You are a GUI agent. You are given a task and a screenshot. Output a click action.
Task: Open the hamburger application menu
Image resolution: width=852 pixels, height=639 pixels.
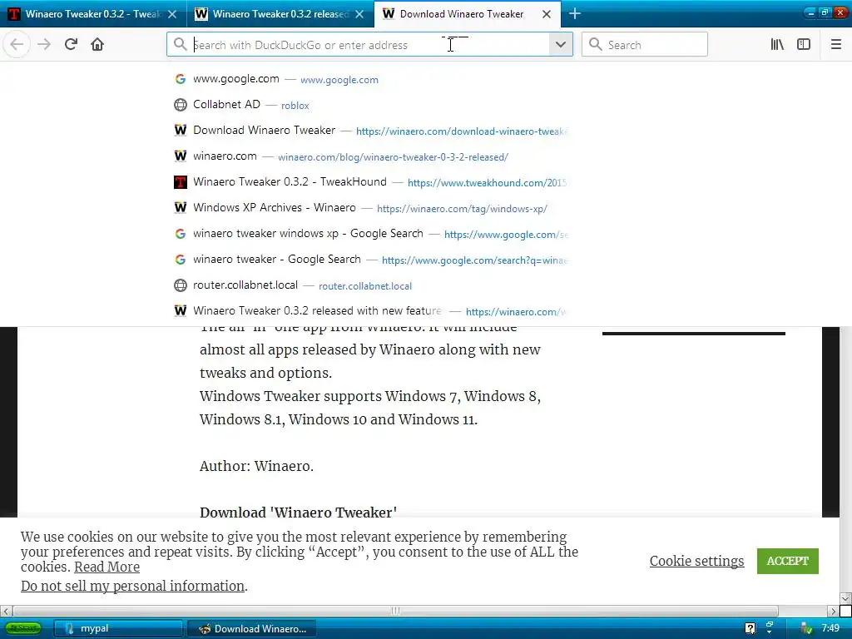836,45
